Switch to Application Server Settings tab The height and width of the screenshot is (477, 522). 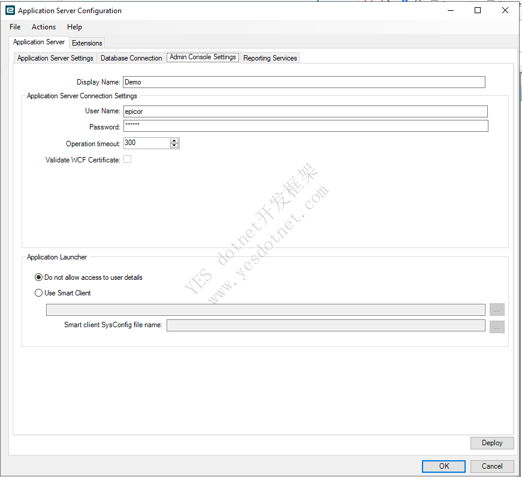click(x=55, y=58)
